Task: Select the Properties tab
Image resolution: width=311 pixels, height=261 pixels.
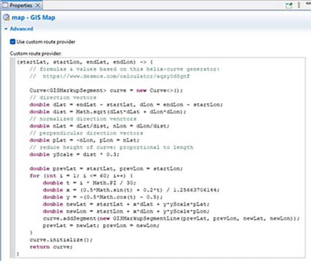Action: [x=21, y=5]
